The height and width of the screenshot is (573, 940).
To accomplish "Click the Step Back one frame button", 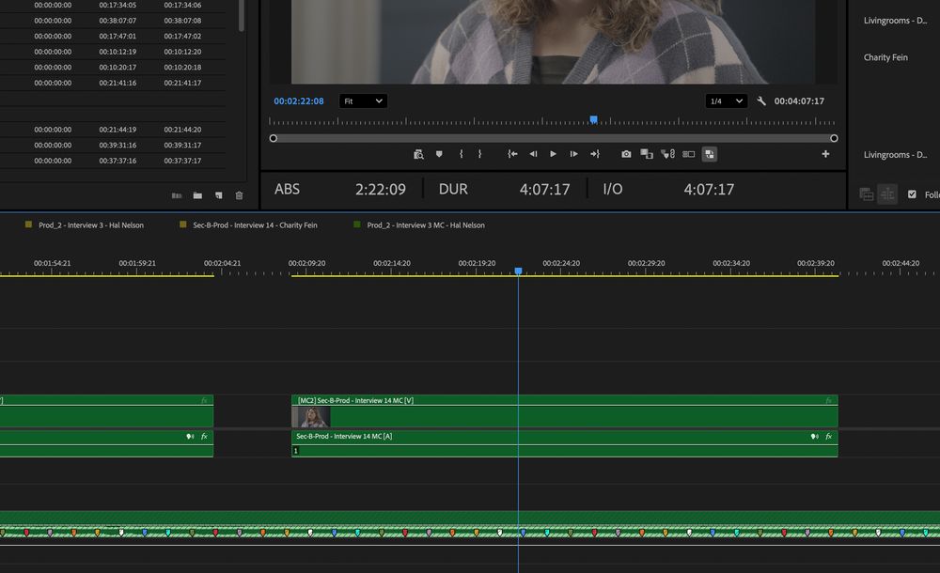I will 533,154.
